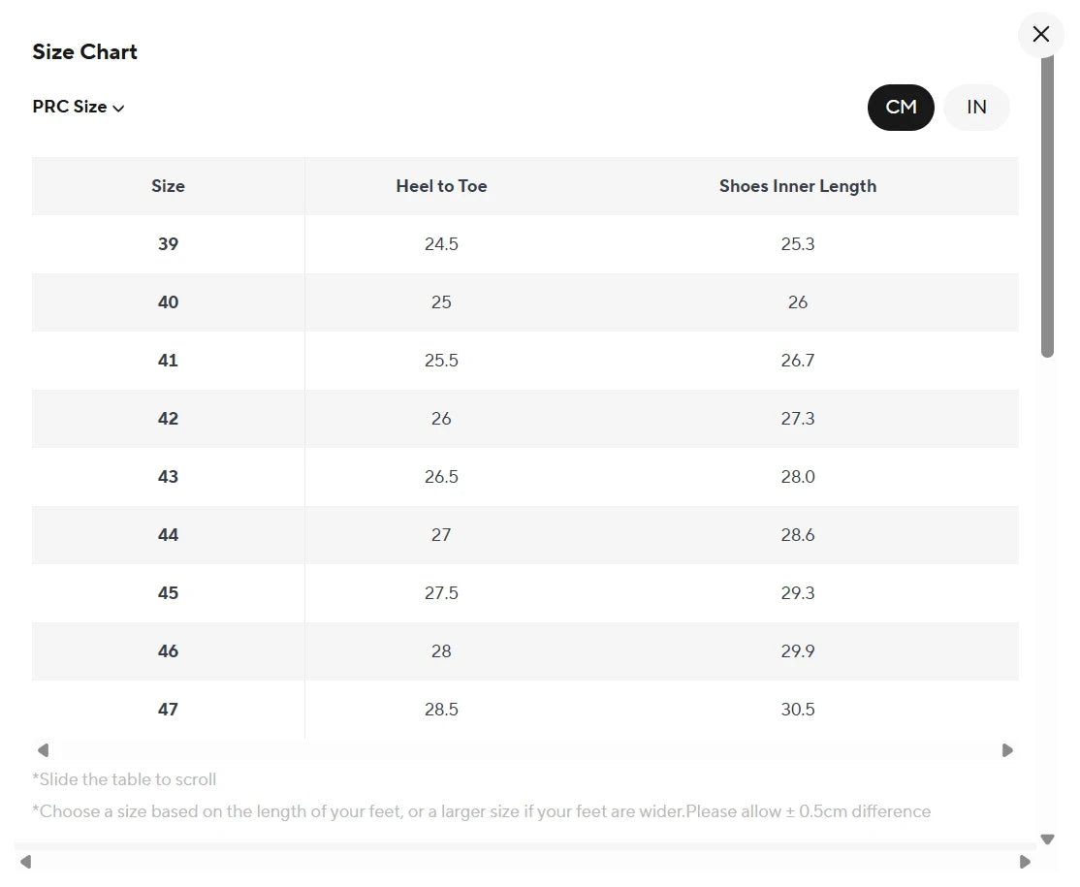Switch measurement units to IN
Screen dimensions: 1080x887
[976, 107]
